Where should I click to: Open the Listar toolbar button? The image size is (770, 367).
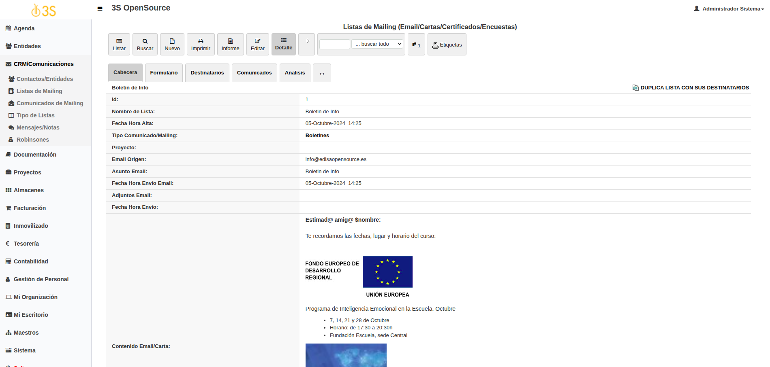119,45
